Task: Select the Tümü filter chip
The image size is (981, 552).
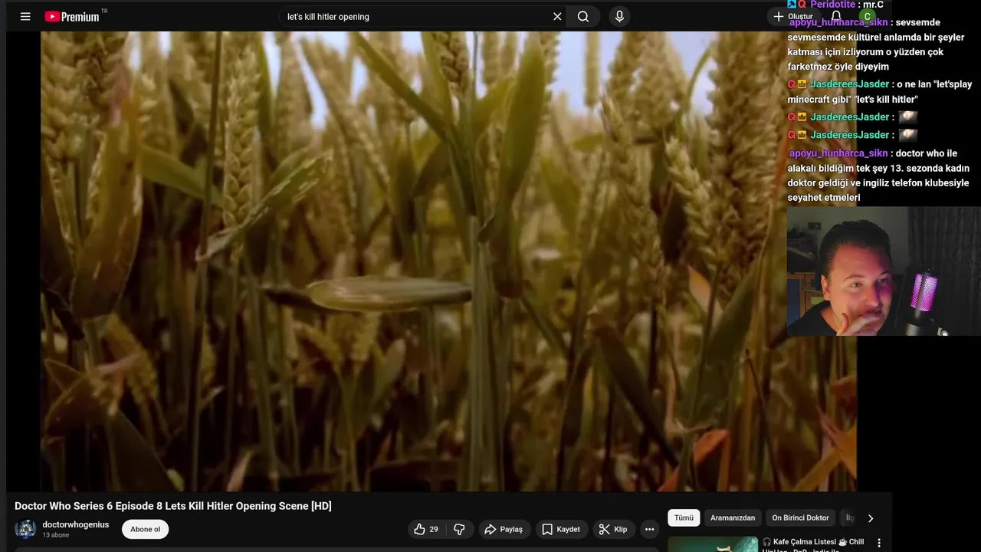Action: (684, 517)
